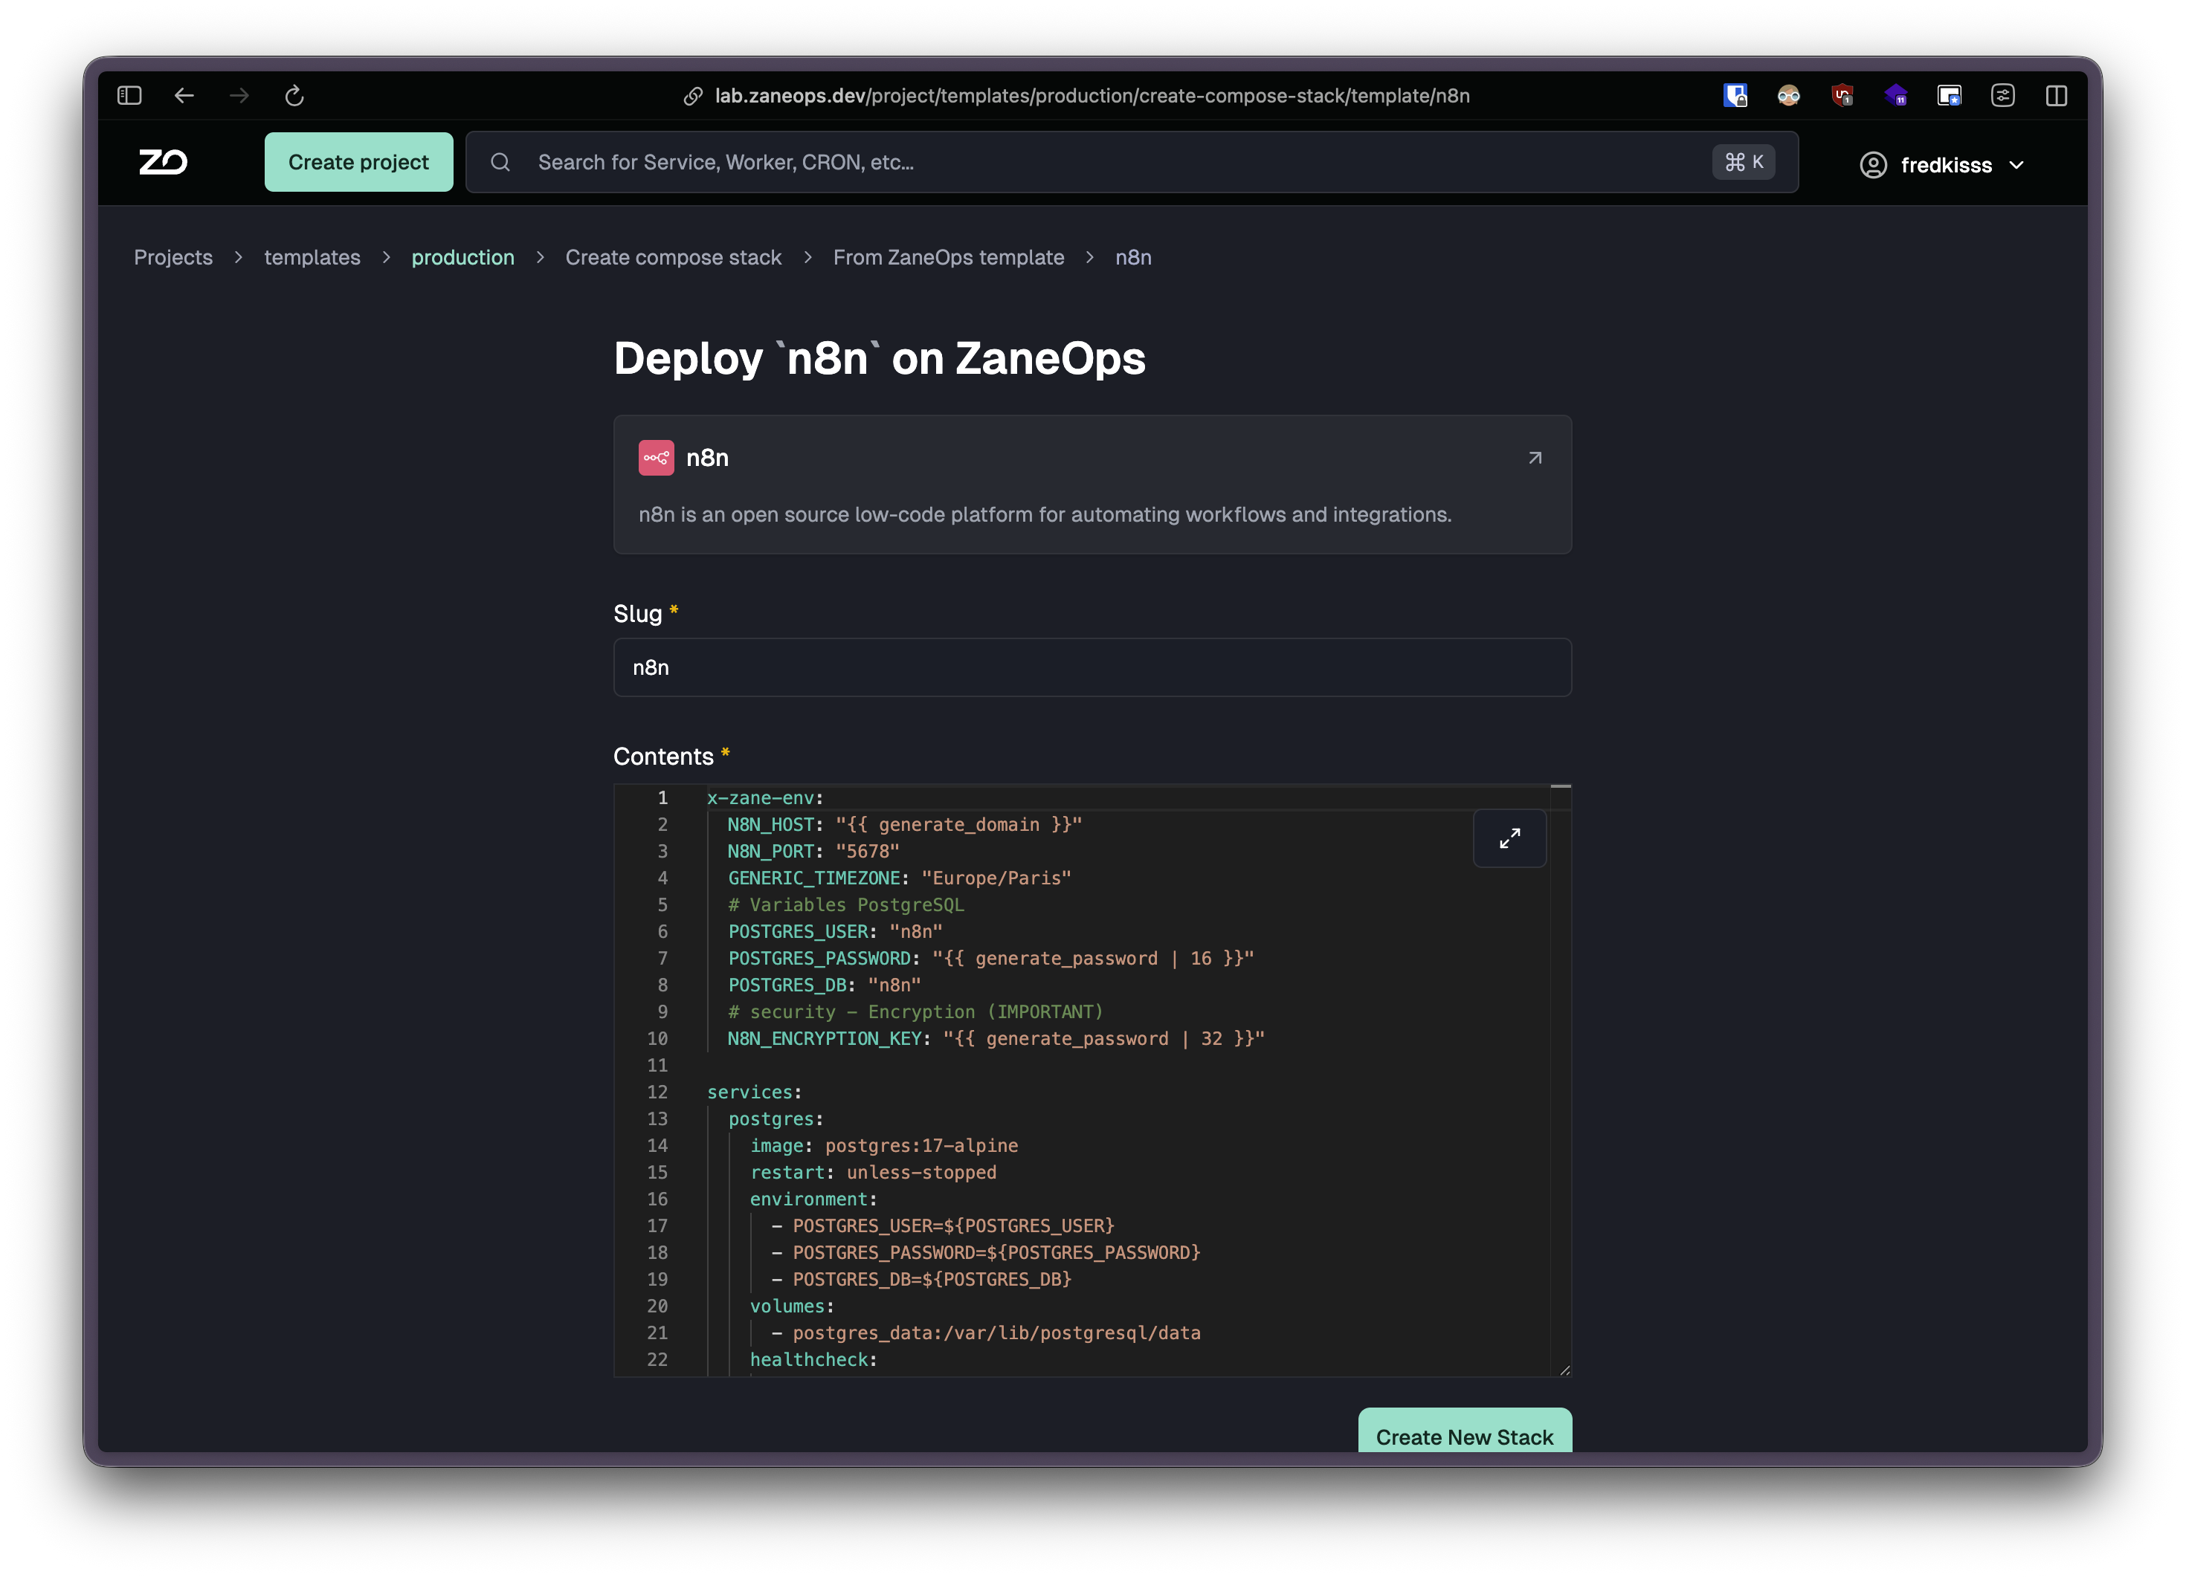2186x1577 pixels.
Task: Click the editor resize handle corner
Action: click(x=1564, y=1370)
